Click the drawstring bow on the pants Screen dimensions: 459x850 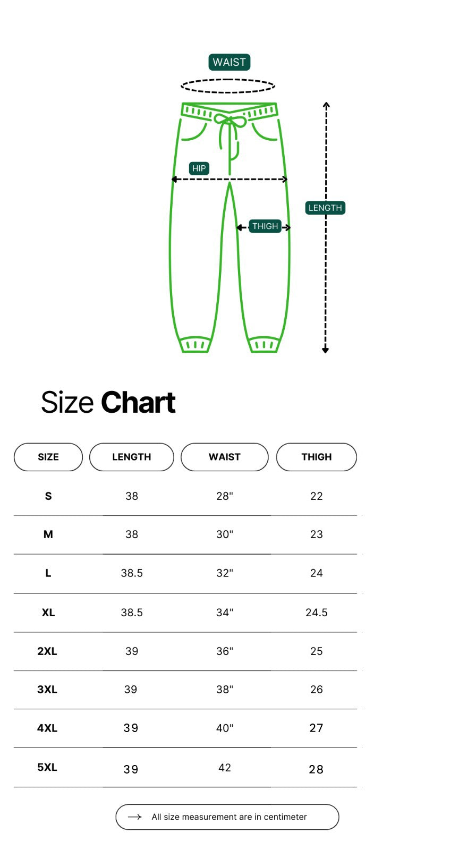click(230, 121)
